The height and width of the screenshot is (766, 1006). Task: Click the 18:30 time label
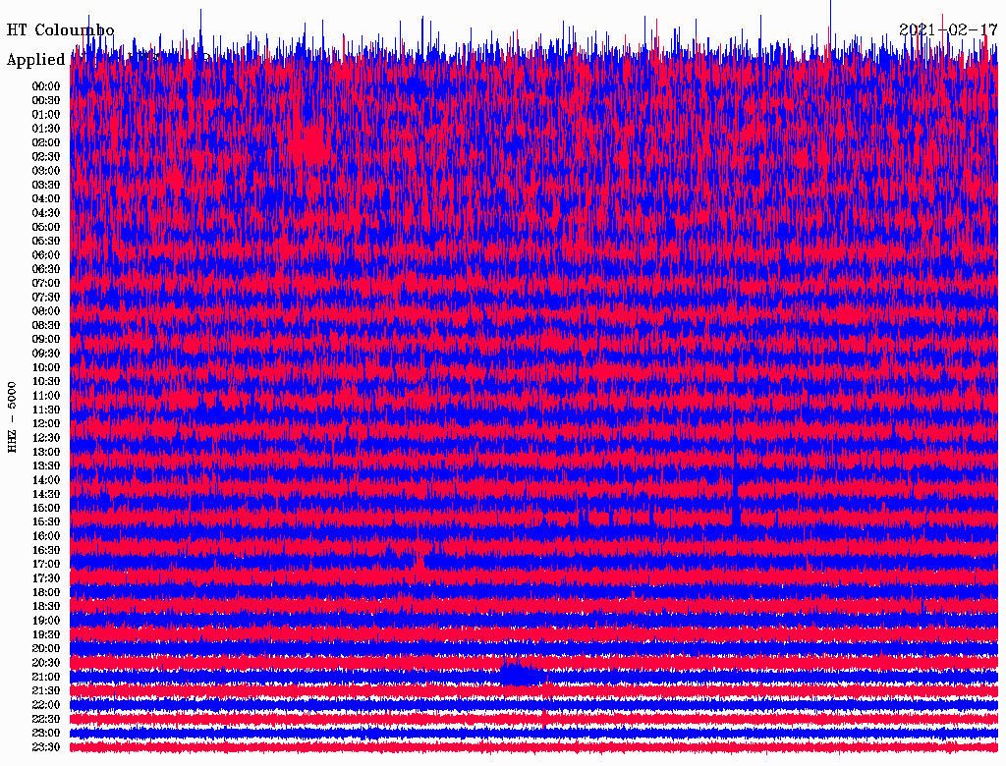(46, 606)
